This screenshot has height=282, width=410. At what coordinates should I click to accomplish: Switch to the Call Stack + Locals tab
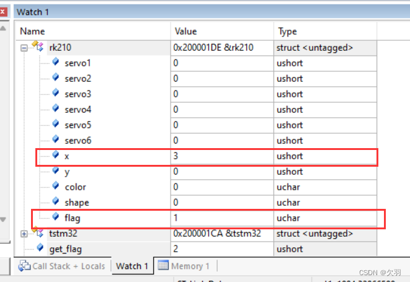click(61, 266)
